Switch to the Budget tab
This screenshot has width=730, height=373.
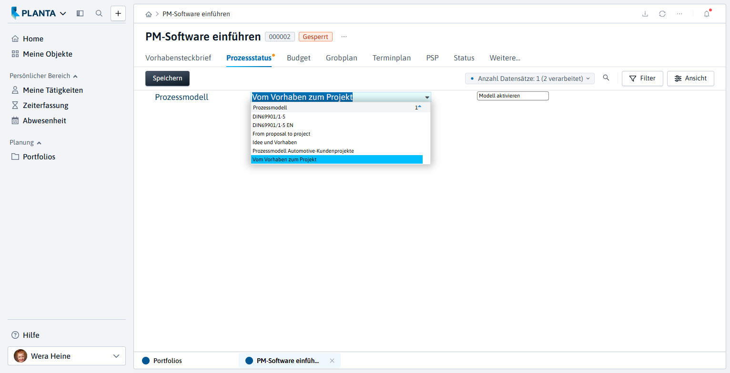(x=299, y=58)
